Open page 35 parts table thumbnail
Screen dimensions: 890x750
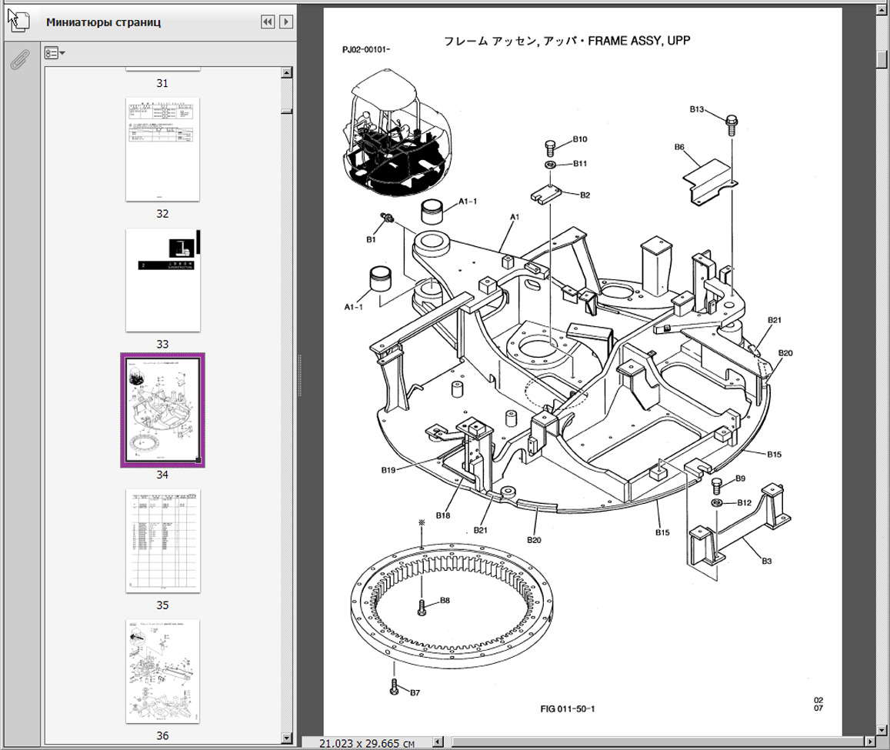point(162,541)
